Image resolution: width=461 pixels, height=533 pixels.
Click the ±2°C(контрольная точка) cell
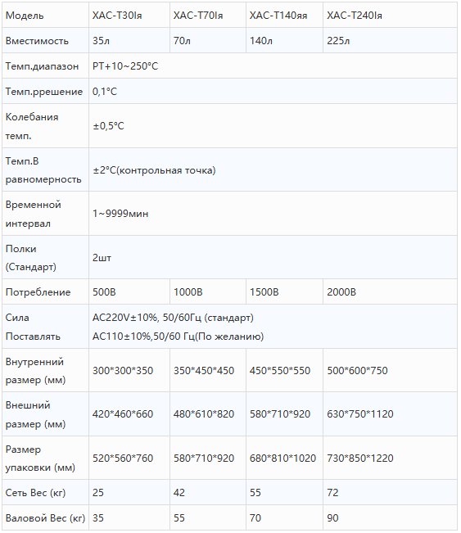(273, 169)
